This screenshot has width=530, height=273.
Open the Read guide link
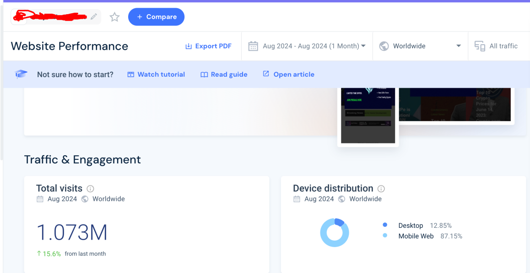click(224, 74)
